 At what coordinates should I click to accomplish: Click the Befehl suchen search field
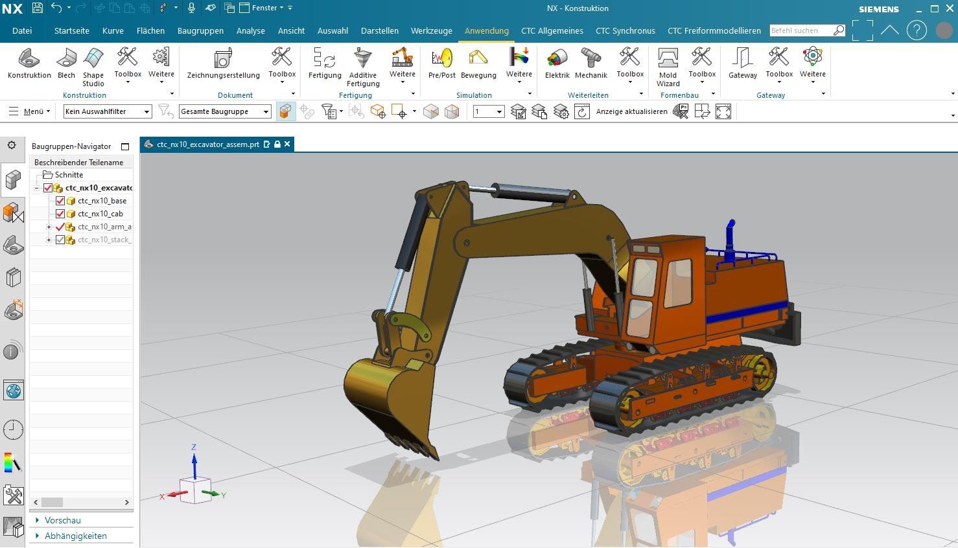(800, 30)
